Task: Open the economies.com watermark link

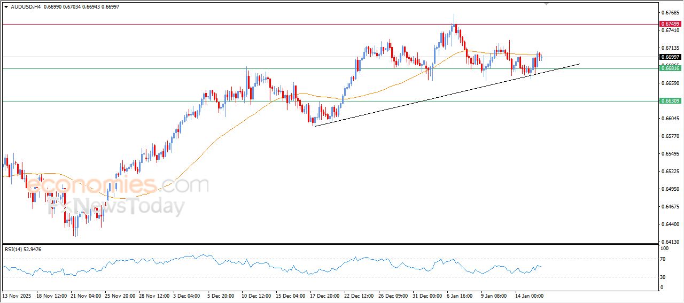Action: coord(118,185)
